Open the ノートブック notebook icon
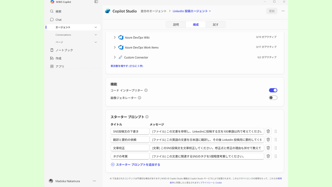The image size is (332, 187). (52, 50)
